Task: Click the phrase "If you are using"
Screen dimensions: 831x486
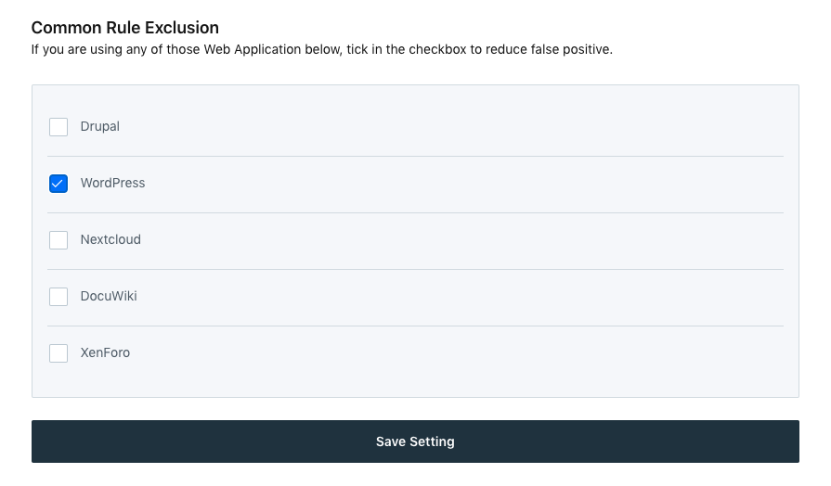Action: pyautogui.click(x=72, y=49)
